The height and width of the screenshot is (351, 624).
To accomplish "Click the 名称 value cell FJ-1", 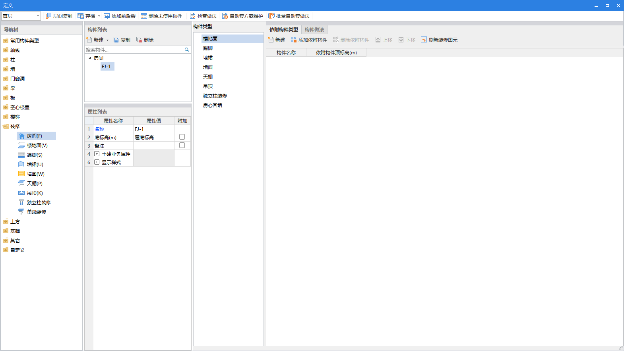I will tap(154, 129).
